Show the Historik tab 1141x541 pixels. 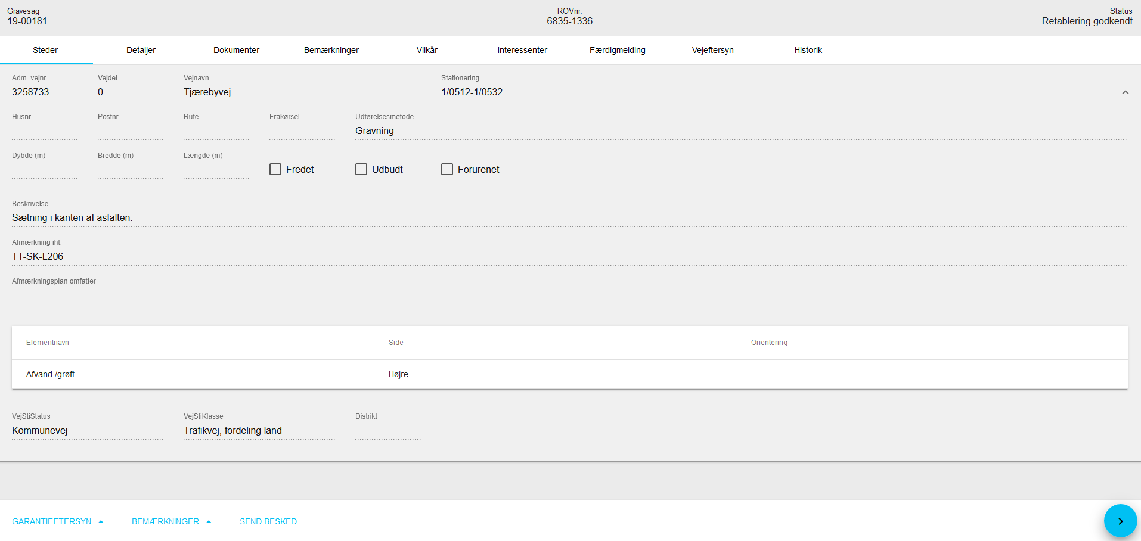(808, 50)
